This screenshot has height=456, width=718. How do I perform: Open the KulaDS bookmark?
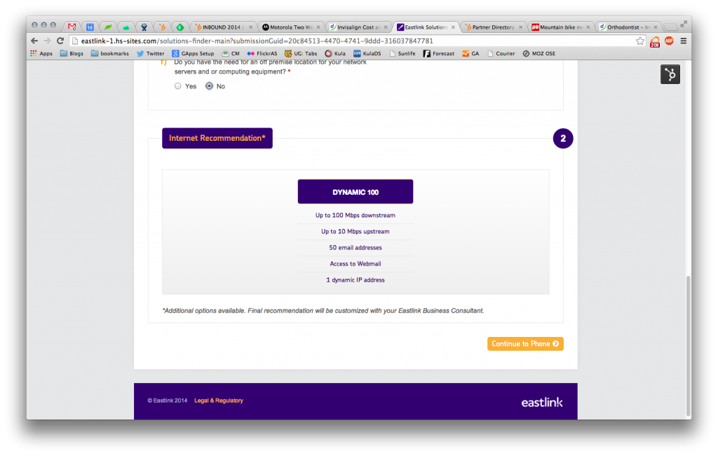click(x=367, y=53)
